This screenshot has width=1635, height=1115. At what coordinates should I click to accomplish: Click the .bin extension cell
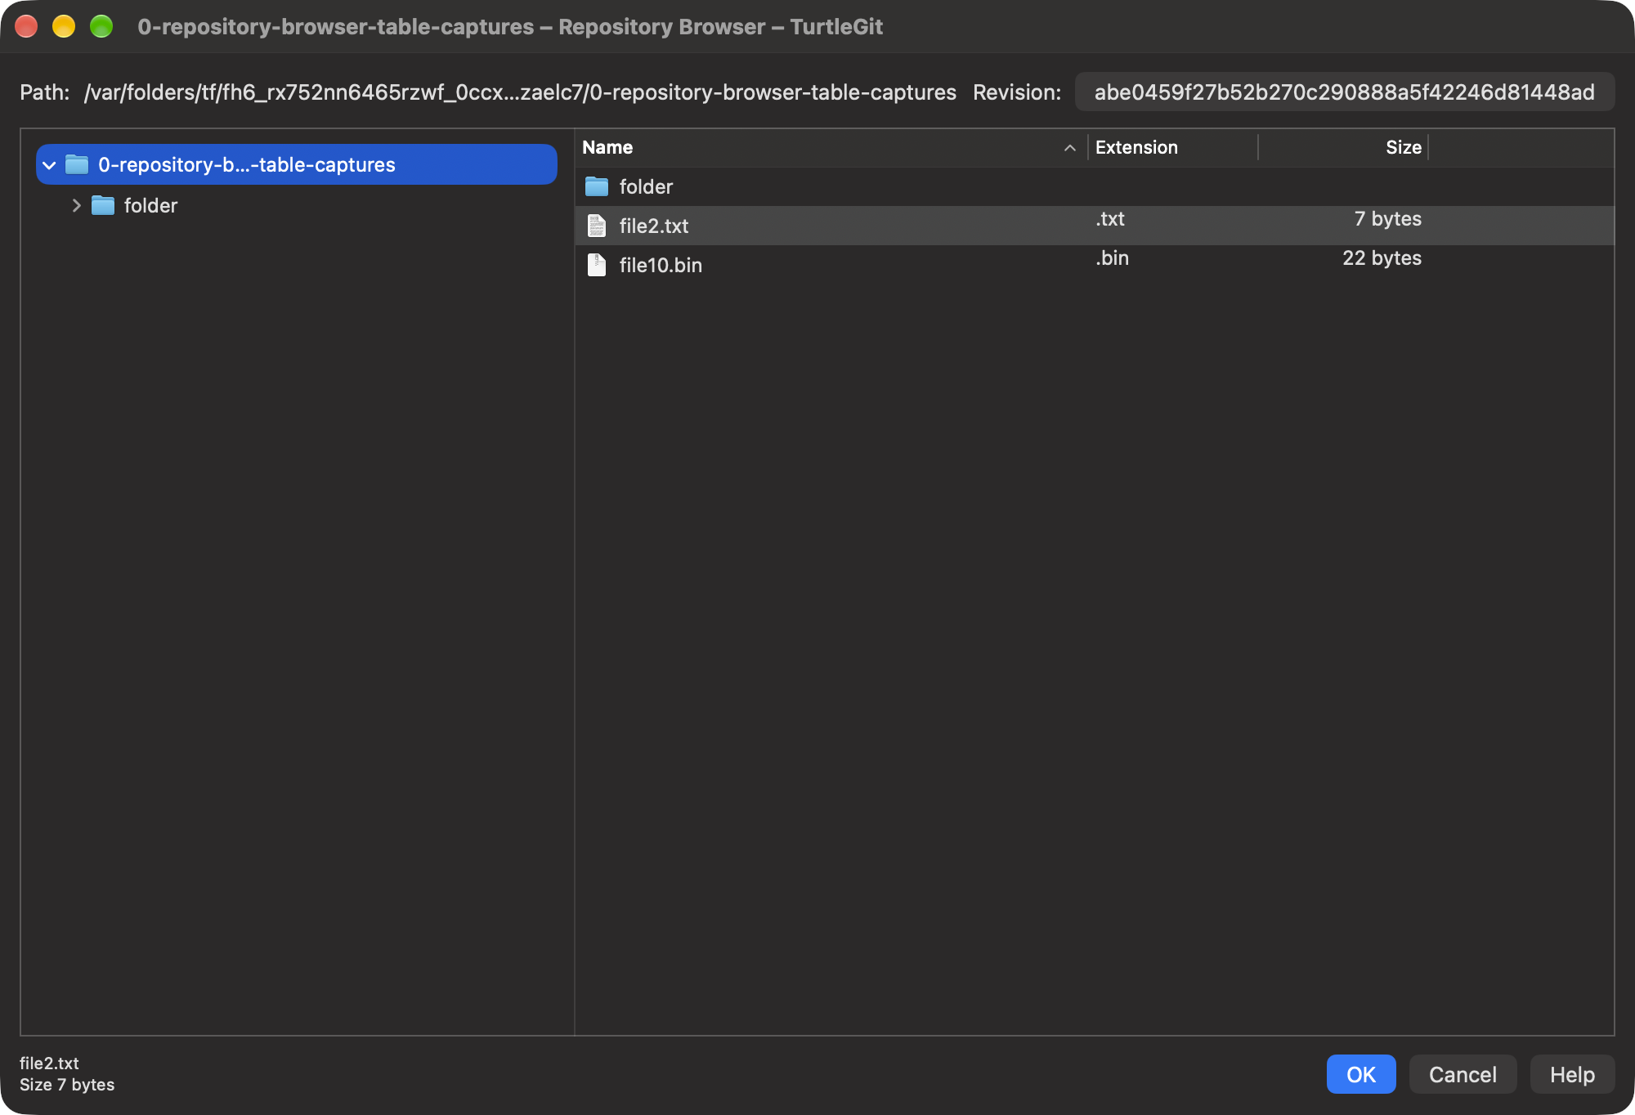(x=1112, y=257)
